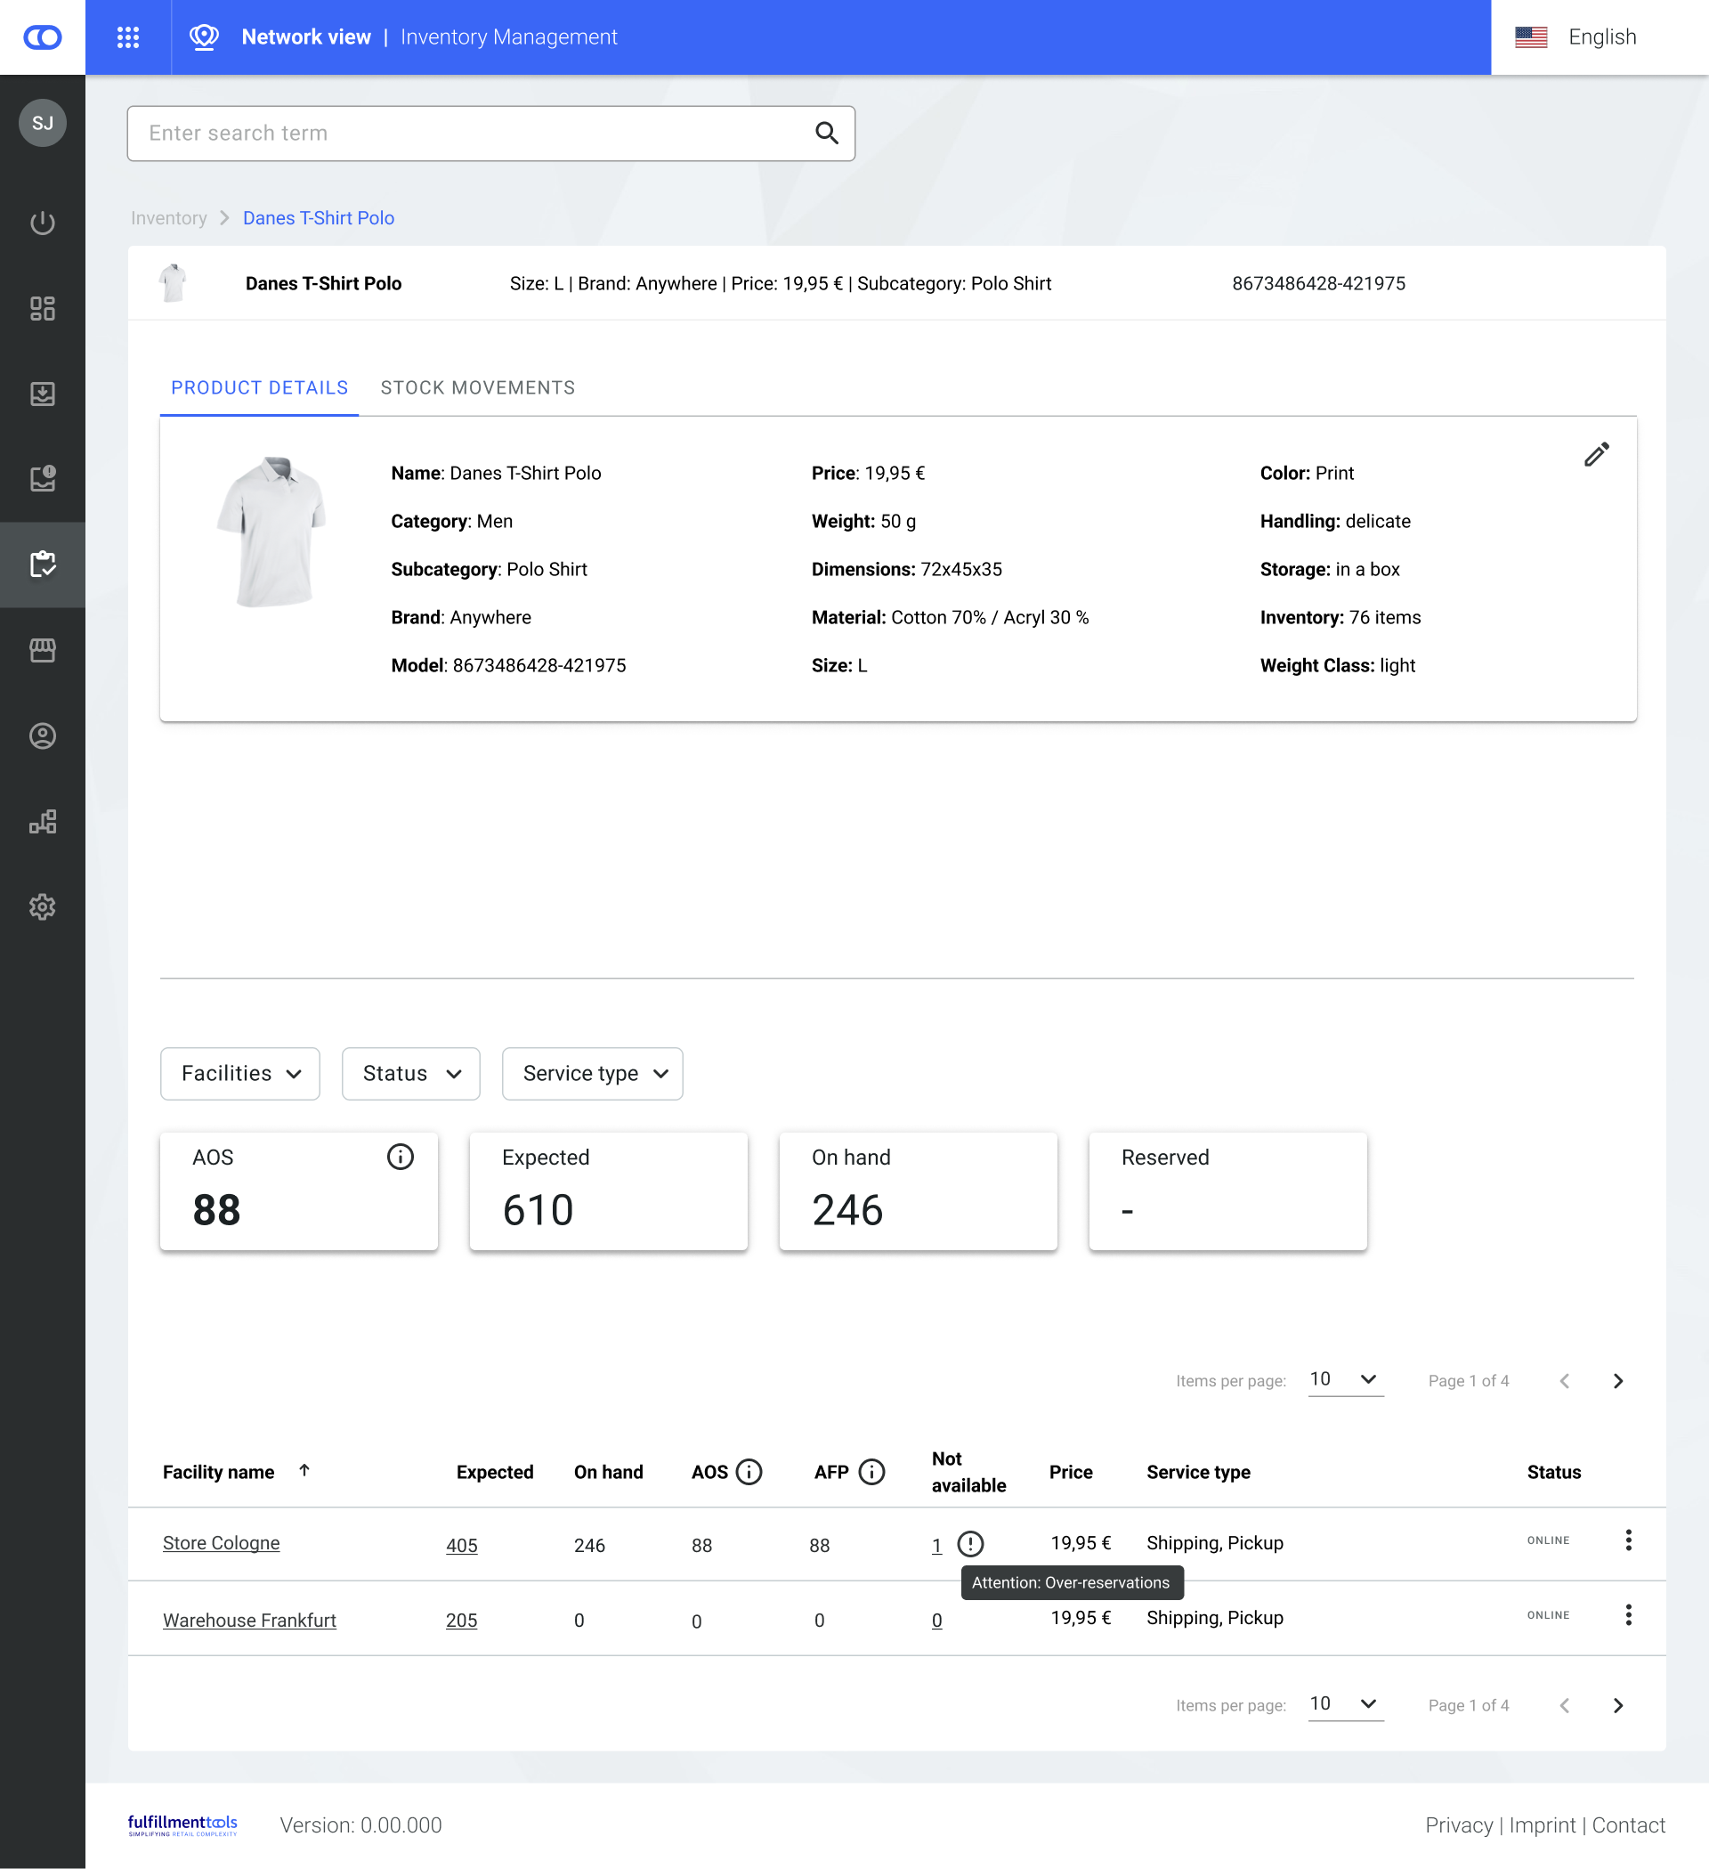Screen dimensions: 1709x1869
Task: Click the pencil edit icon in product details
Action: tap(1596, 454)
